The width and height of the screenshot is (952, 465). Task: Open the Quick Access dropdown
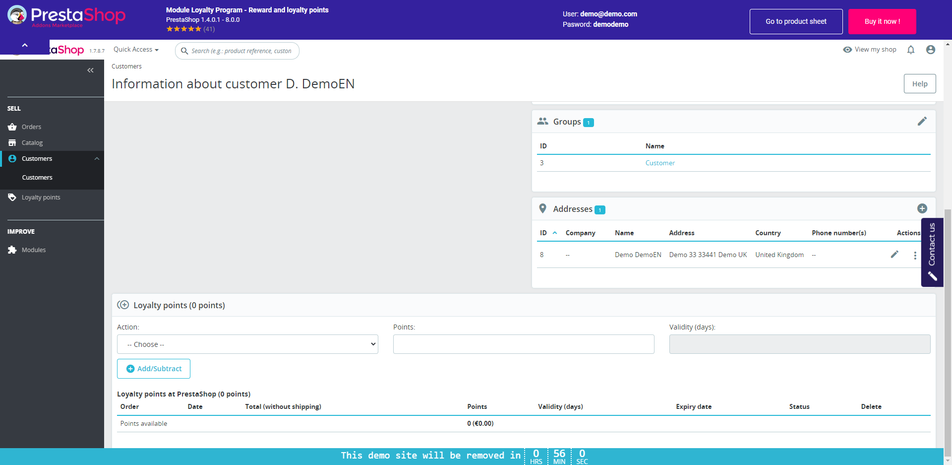(x=136, y=50)
